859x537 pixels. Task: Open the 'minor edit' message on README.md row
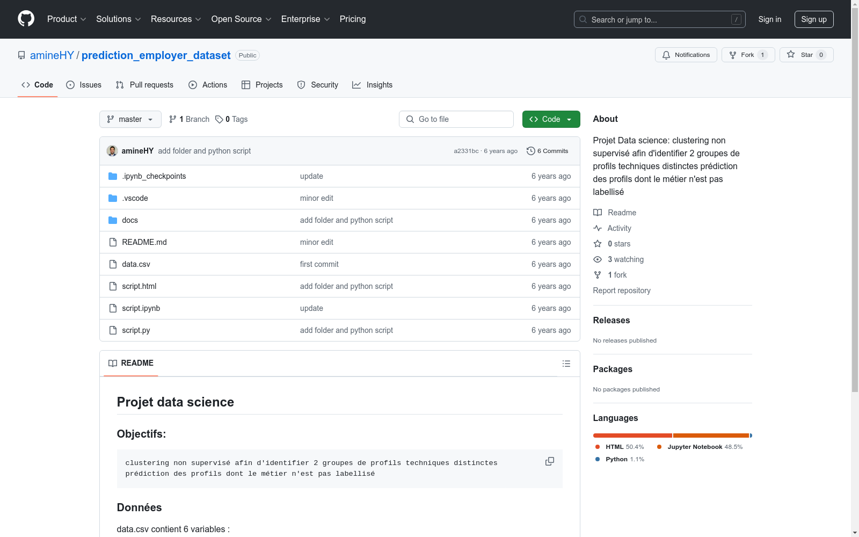[317, 242]
